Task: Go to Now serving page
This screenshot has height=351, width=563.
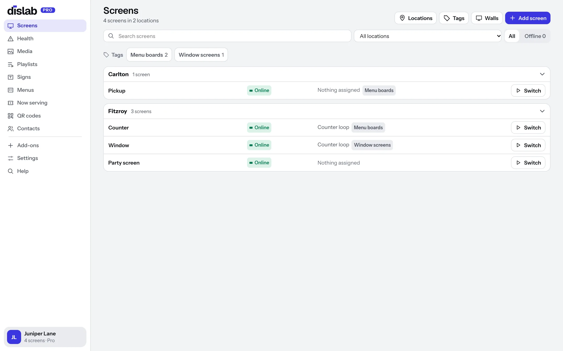Action: 45,103
